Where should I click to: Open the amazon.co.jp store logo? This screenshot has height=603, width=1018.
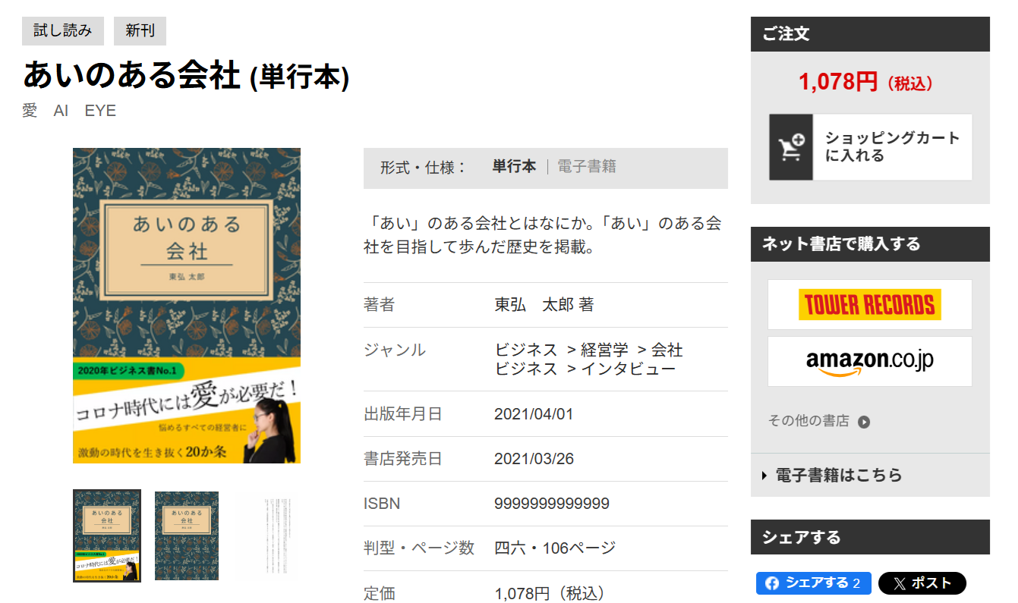pos(870,362)
